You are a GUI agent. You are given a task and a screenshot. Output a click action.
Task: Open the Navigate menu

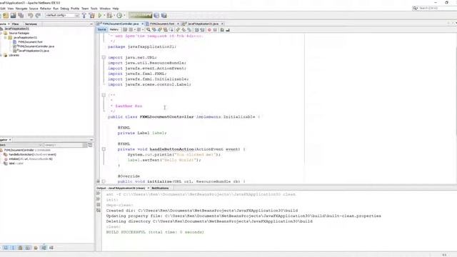(x=21, y=9)
